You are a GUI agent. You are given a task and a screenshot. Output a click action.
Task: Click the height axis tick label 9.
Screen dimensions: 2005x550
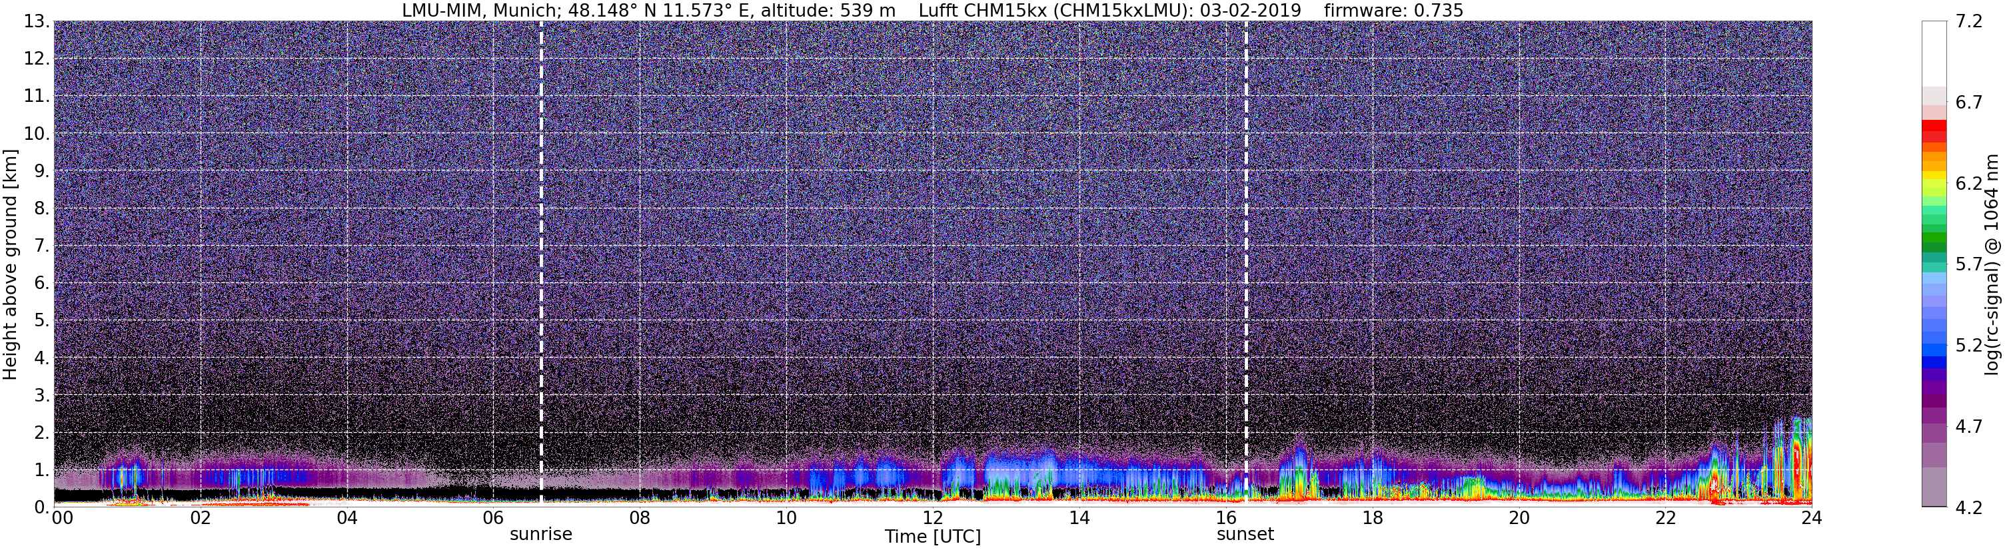point(42,171)
